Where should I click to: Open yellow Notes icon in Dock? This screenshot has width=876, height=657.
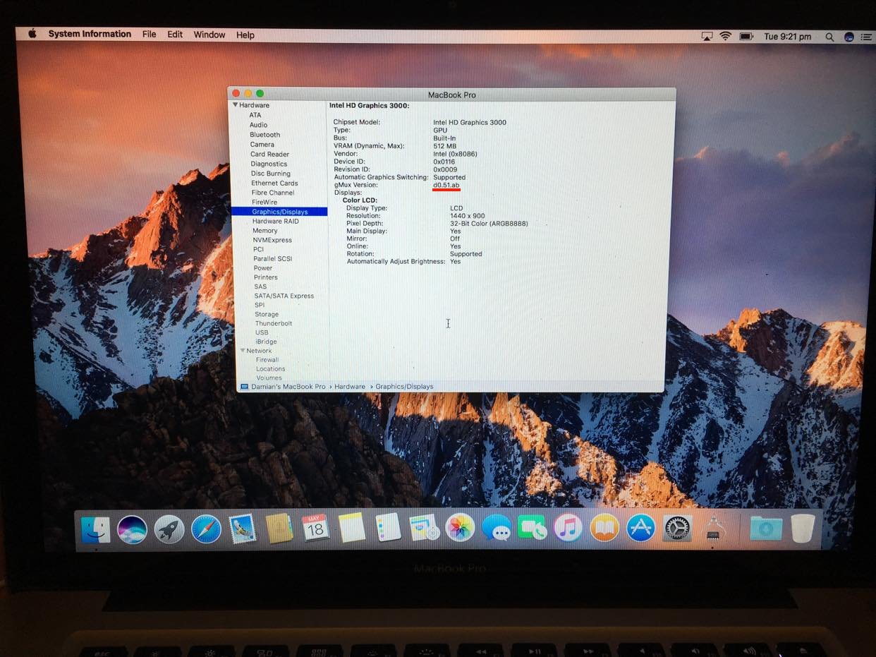pos(352,527)
